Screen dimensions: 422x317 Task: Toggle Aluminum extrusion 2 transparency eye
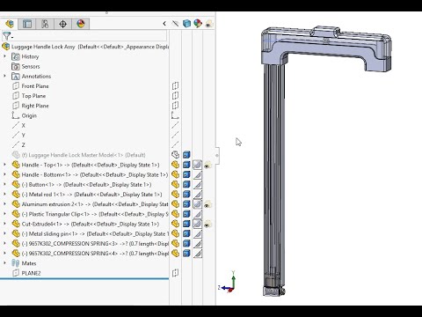[x=207, y=204]
